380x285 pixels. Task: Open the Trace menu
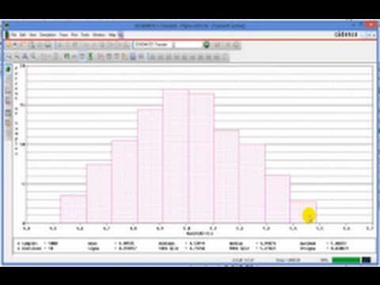click(63, 35)
